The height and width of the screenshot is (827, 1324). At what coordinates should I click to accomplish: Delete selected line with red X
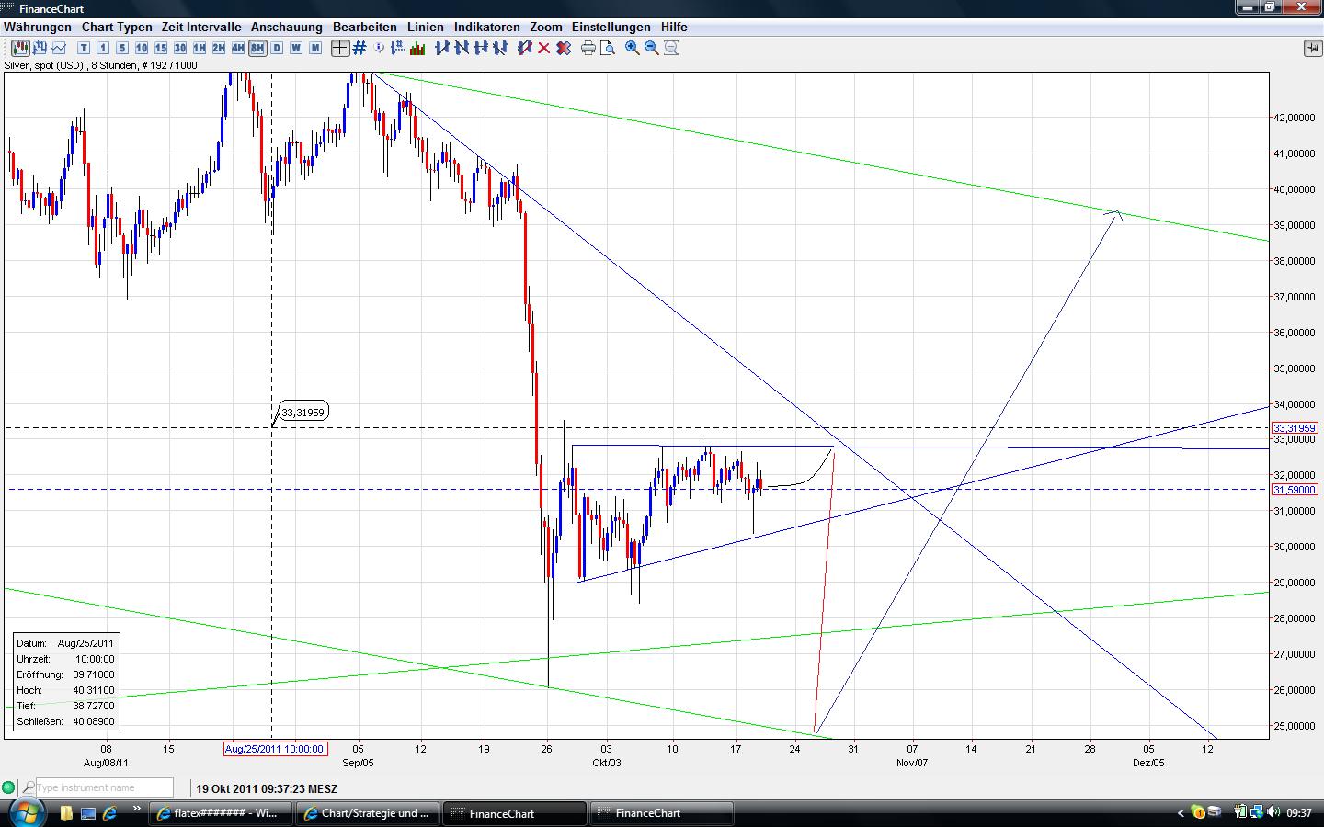click(x=544, y=48)
